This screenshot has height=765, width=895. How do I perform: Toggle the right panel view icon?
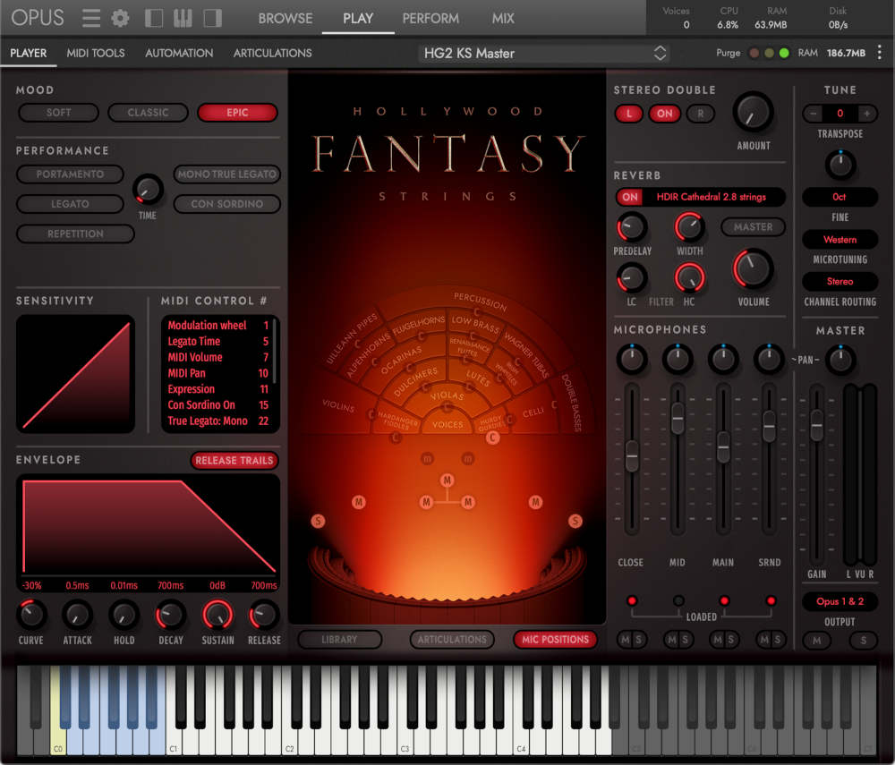pos(212,17)
